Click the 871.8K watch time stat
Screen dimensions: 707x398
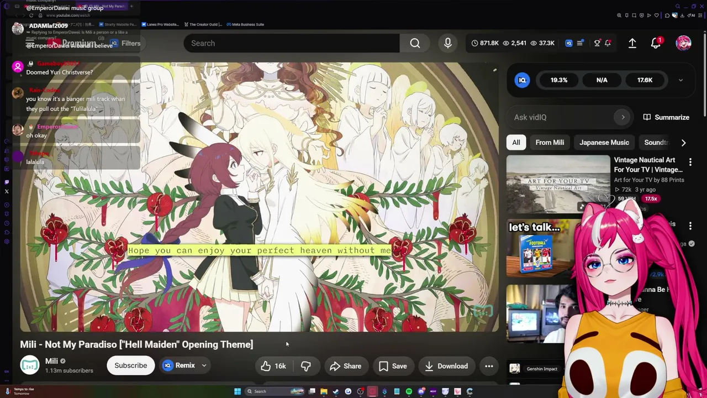coord(484,43)
